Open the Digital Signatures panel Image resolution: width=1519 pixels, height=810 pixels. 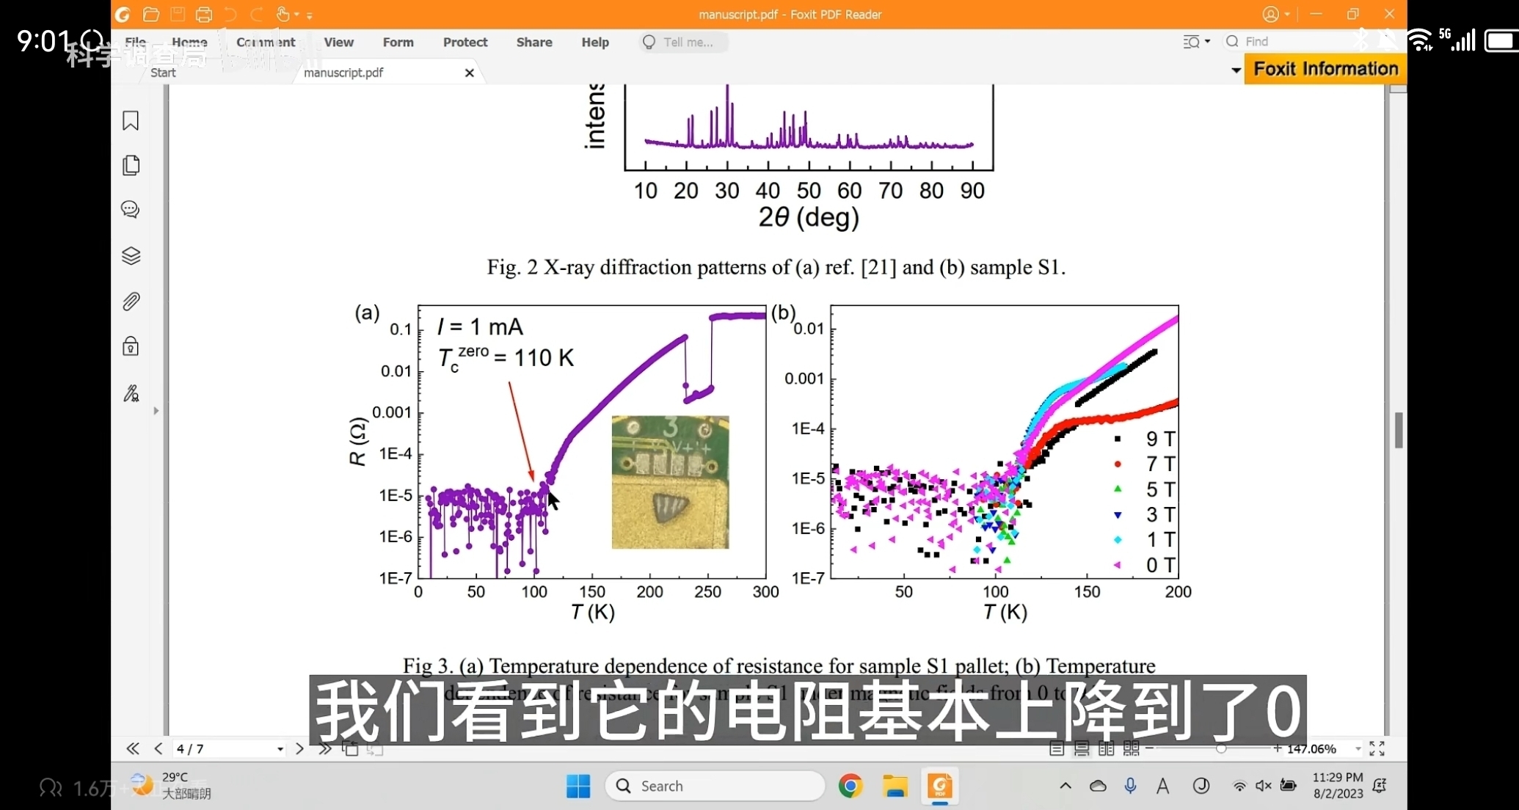pyautogui.click(x=130, y=393)
